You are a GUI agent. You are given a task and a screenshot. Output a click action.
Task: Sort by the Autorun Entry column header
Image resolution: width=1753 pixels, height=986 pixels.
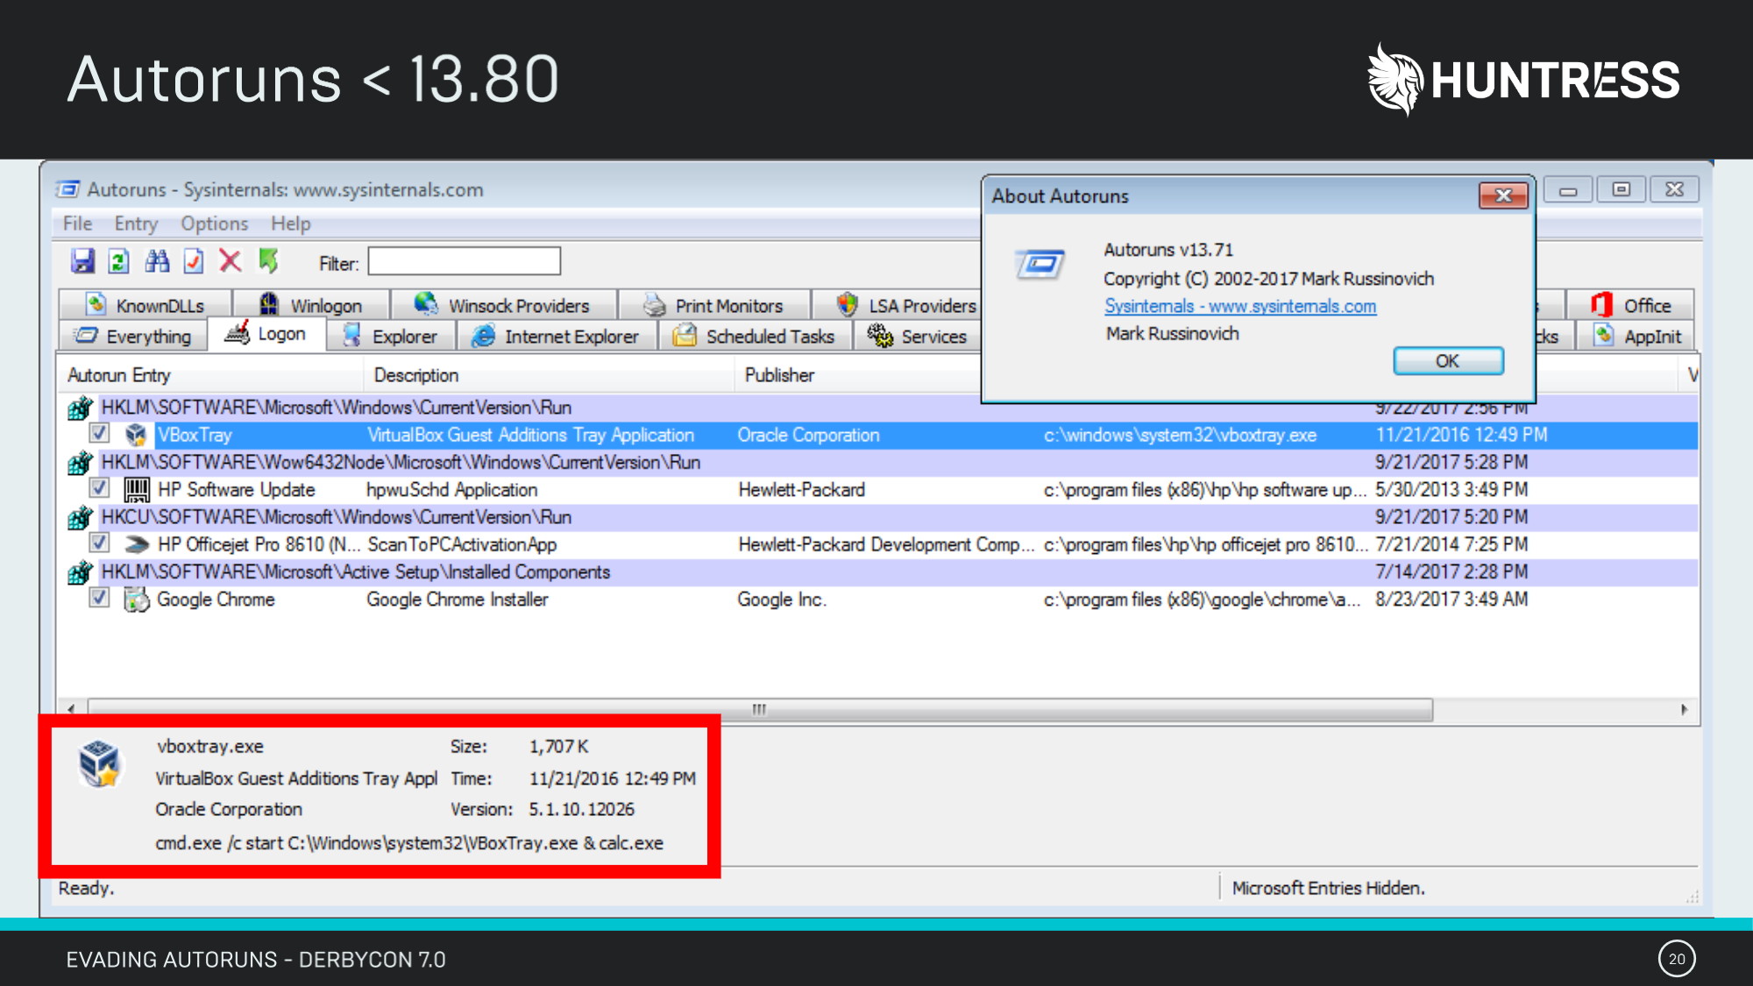click(x=211, y=375)
